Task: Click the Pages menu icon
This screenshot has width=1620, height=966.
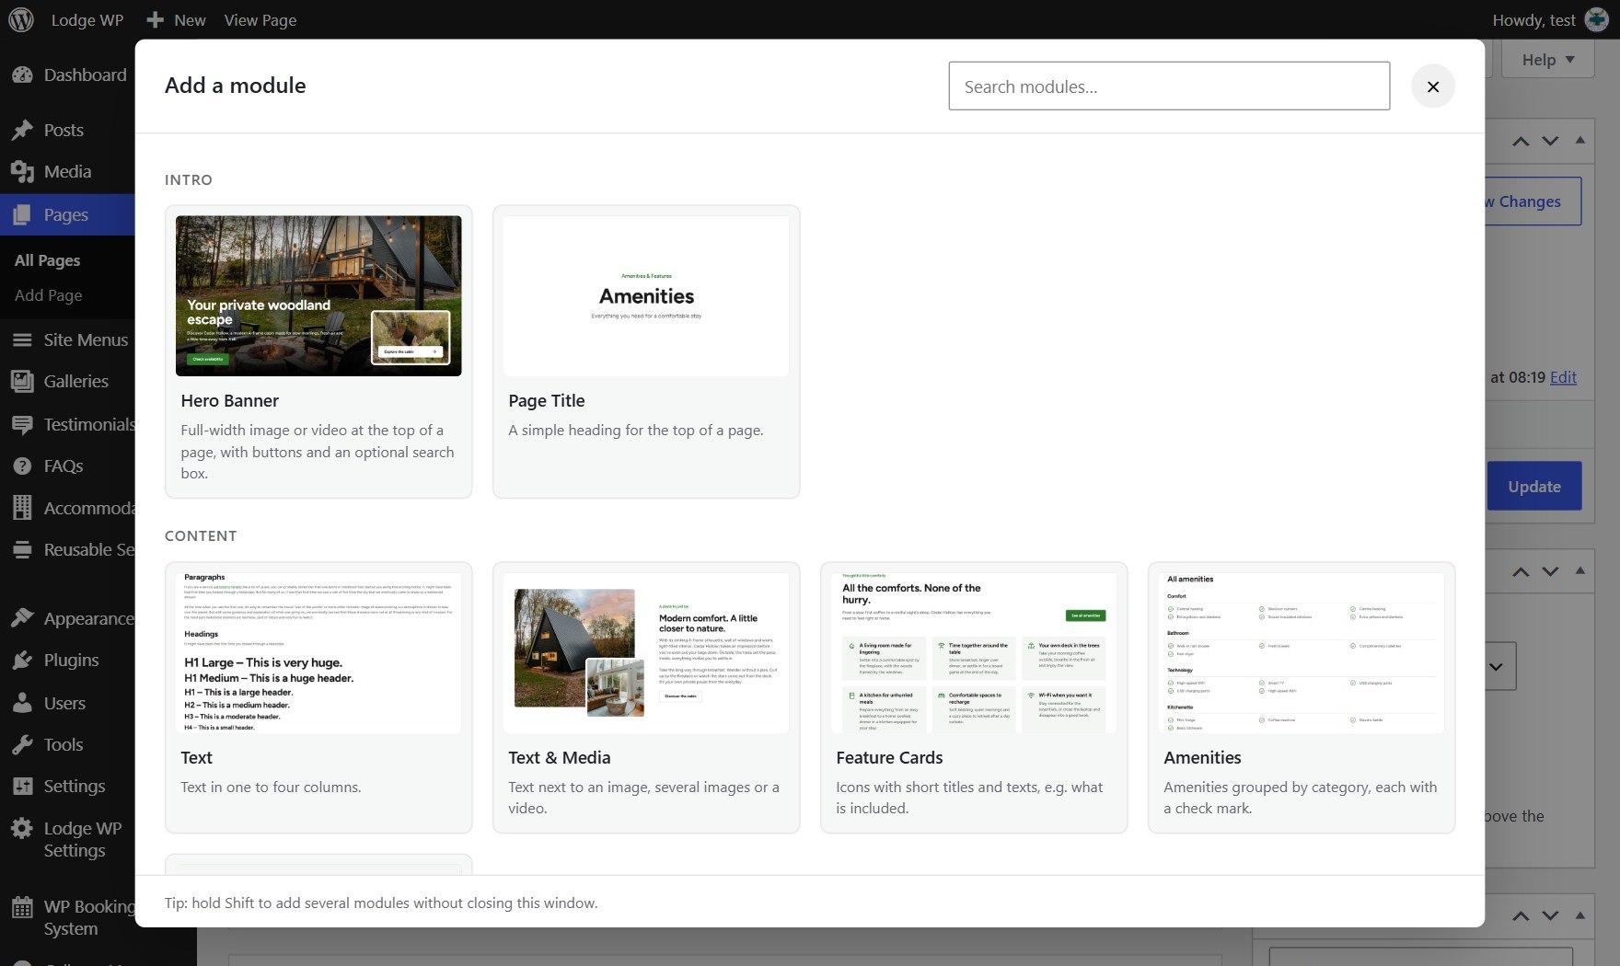Action: [x=22, y=215]
